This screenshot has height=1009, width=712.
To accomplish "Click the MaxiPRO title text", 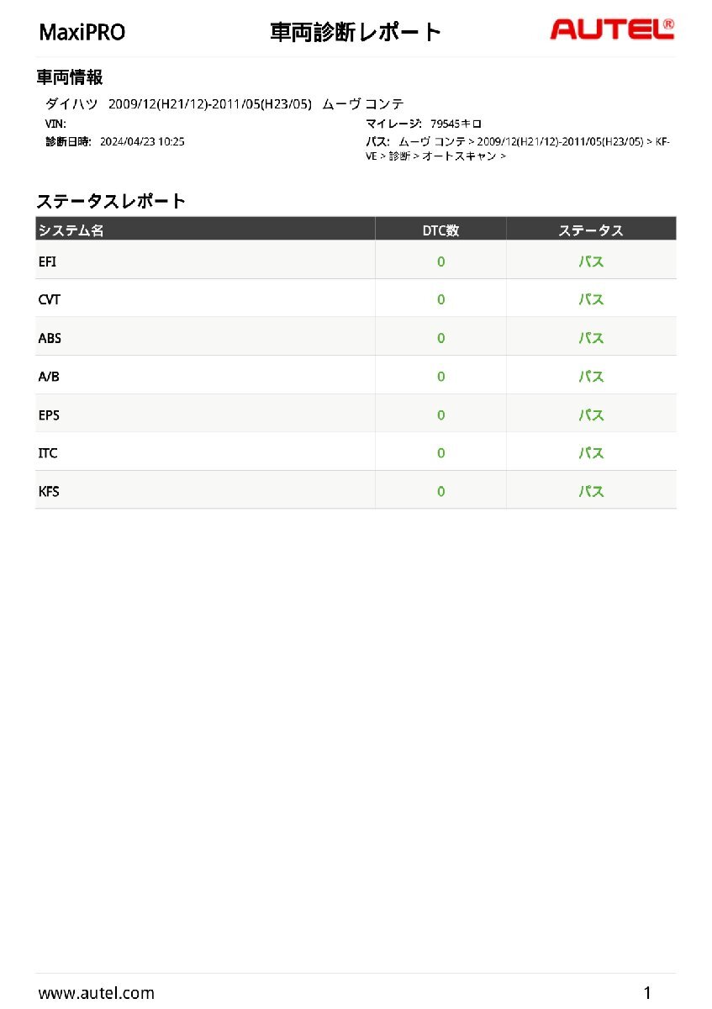I will pos(82,33).
